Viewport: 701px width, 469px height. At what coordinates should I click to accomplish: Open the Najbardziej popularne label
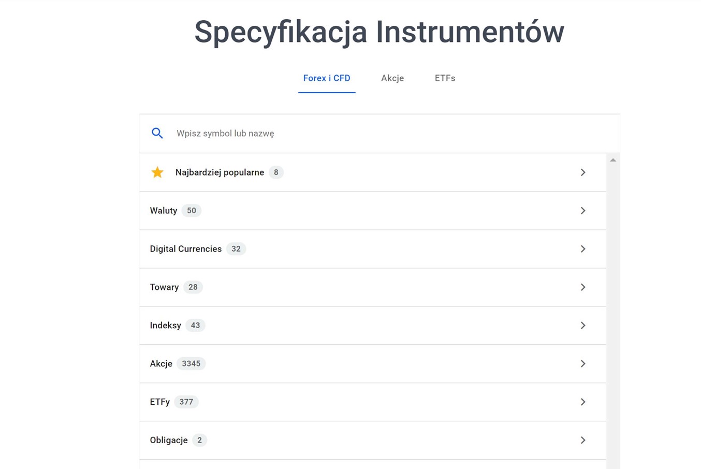coord(220,172)
